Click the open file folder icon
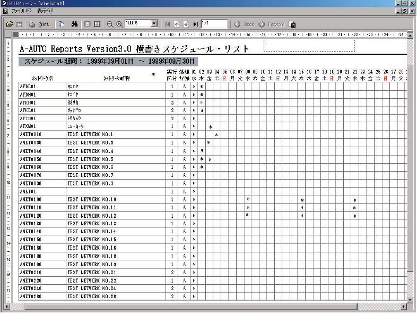The height and width of the screenshot is (314, 417). pos(10,24)
